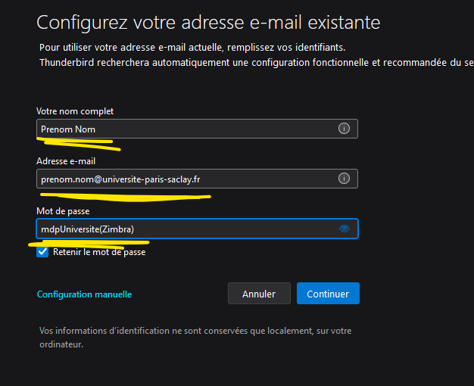Click the 'Mot de passe' field label
Screen dimensions: 474x386
pyautogui.click(x=62, y=211)
